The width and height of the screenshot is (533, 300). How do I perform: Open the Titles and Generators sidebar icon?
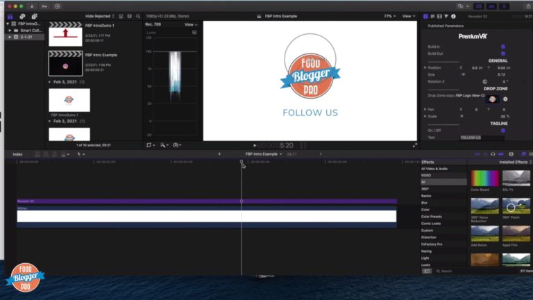pyautogui.click(x=34, y=15)
